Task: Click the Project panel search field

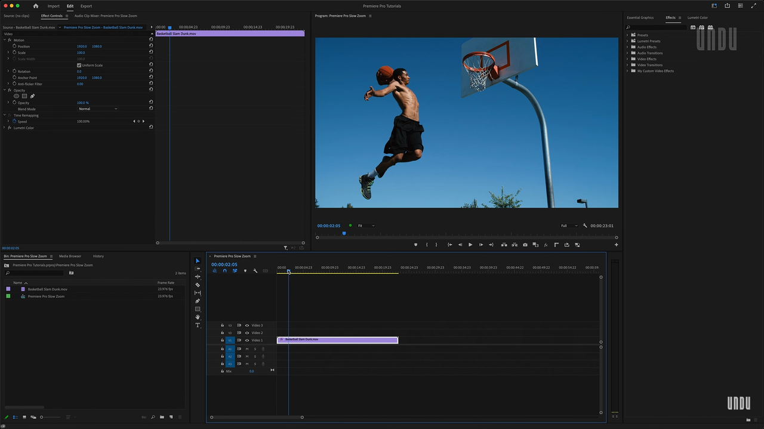Action: pyautogui.click(x=35, y=273)
